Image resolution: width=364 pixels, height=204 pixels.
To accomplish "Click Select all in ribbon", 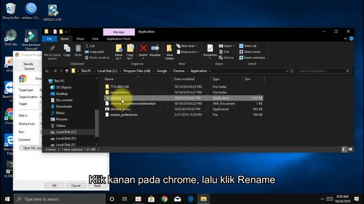I will [x=248, y=46].
